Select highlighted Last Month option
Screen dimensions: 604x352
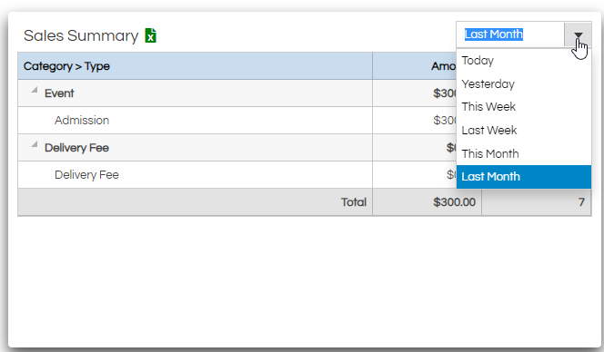[x=523, y=177]
